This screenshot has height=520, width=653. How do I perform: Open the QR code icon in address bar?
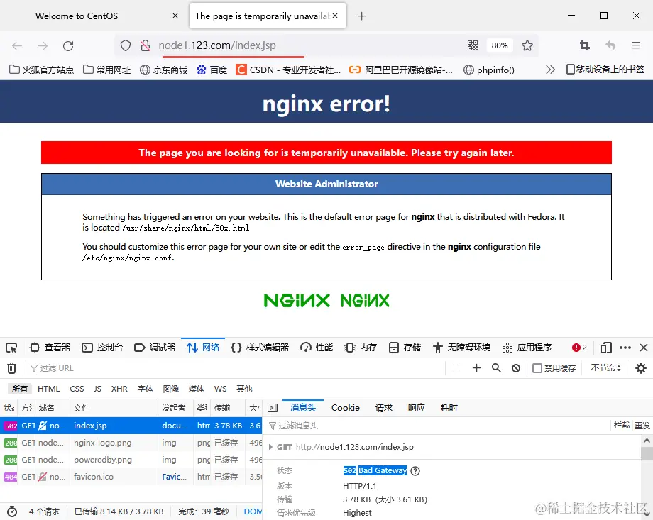coord(473,45)
